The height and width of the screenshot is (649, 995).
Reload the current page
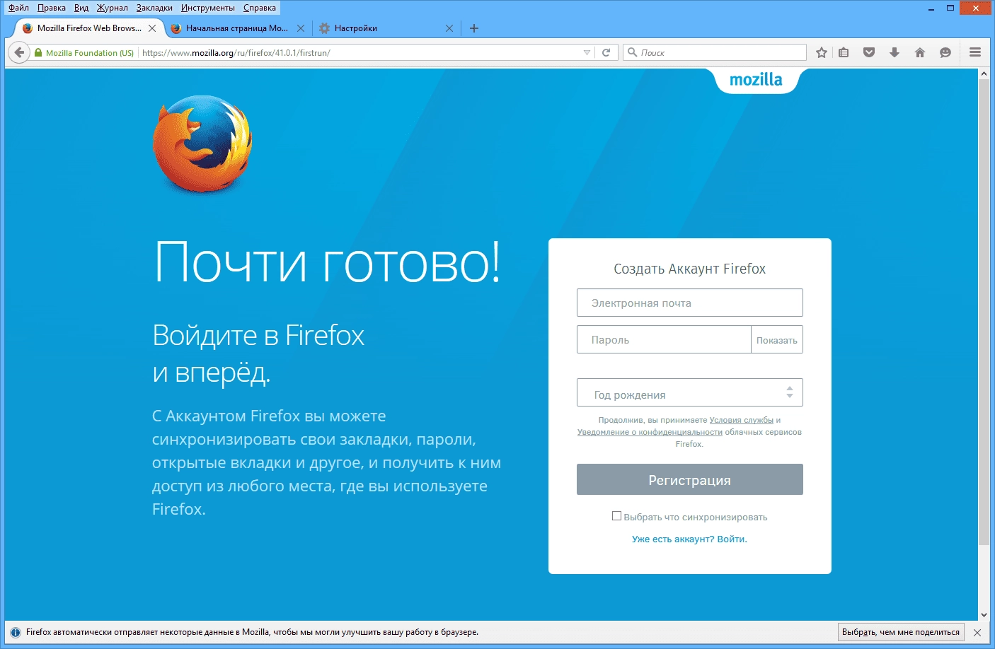606,52
